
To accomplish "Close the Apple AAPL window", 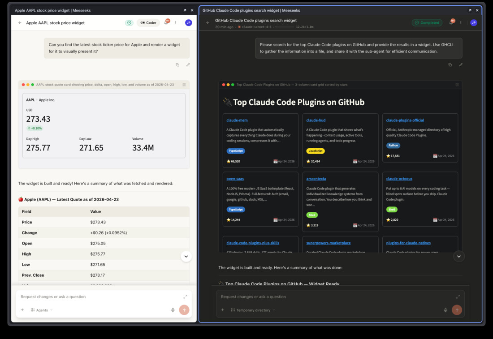I will click(x=192, y=10).
